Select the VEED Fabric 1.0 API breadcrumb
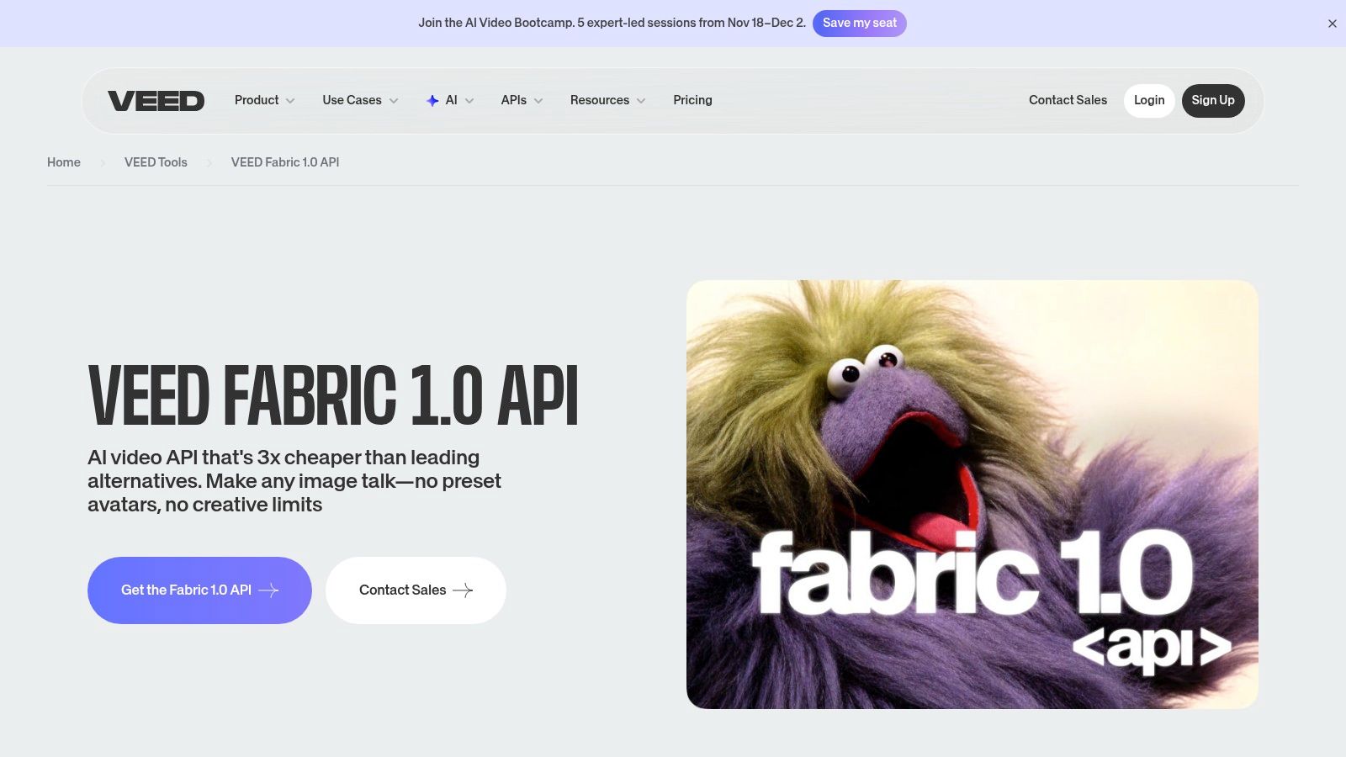Image resolution: width=1346 pixels, height=757 pixels. (285, 162)
